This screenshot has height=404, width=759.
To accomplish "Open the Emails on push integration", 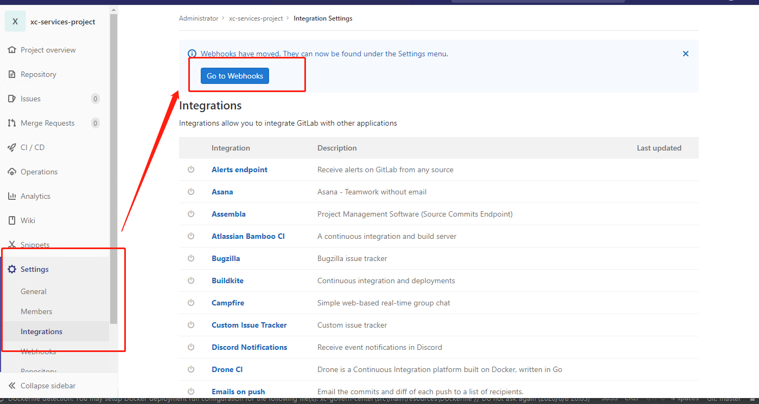I will click(238, 392).
